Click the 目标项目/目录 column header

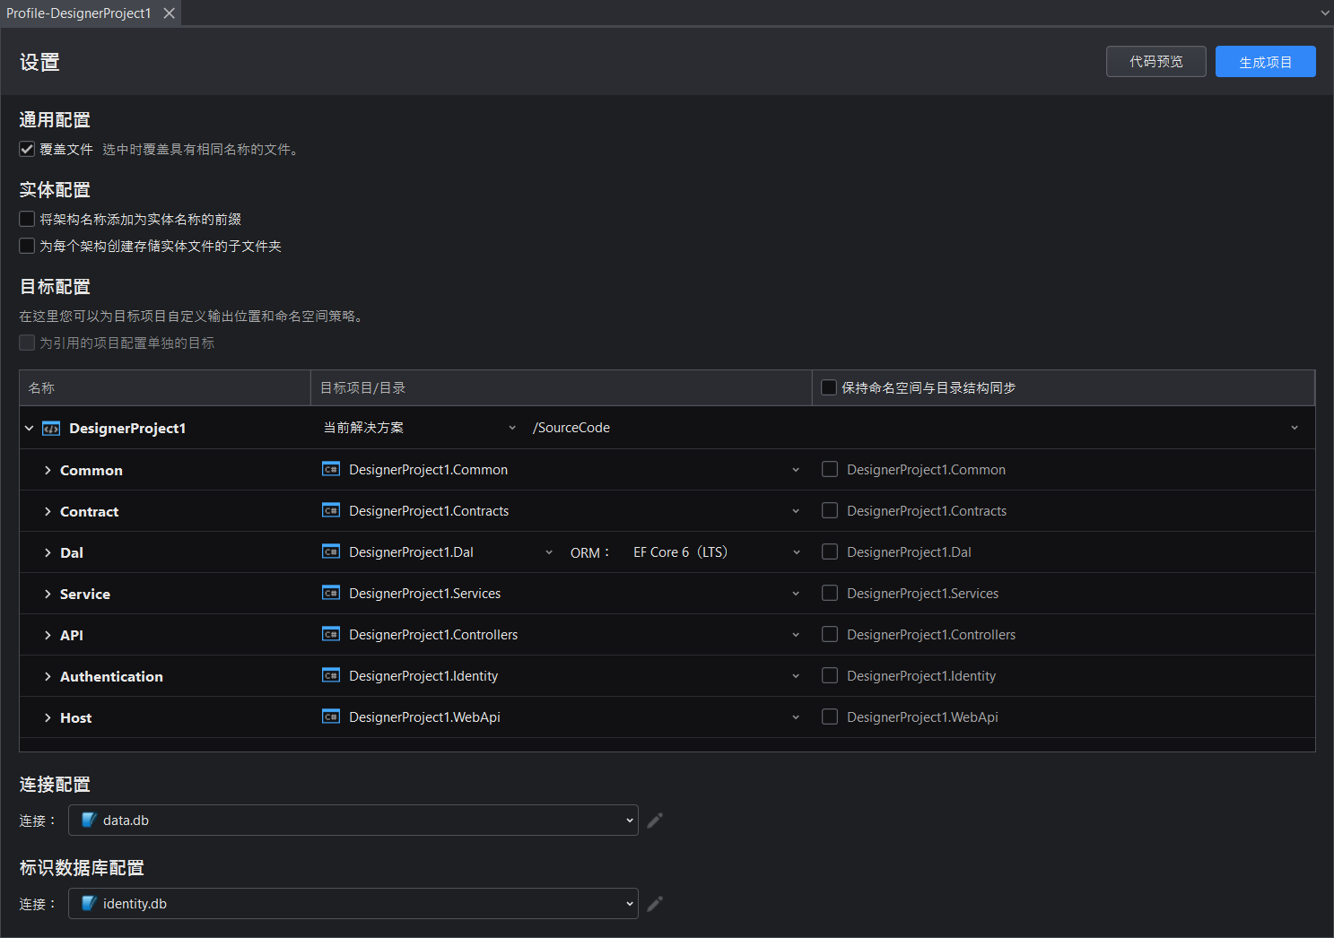(x=562, y=388)
